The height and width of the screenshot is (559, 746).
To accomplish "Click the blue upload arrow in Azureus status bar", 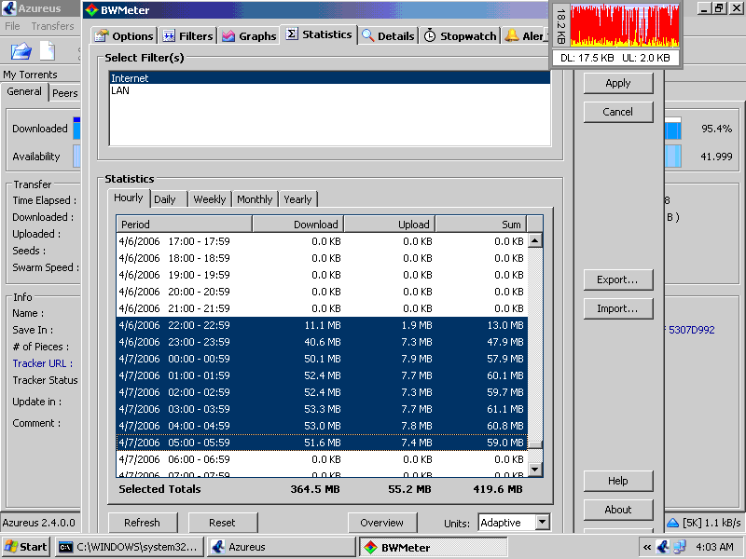I will 673,523.
